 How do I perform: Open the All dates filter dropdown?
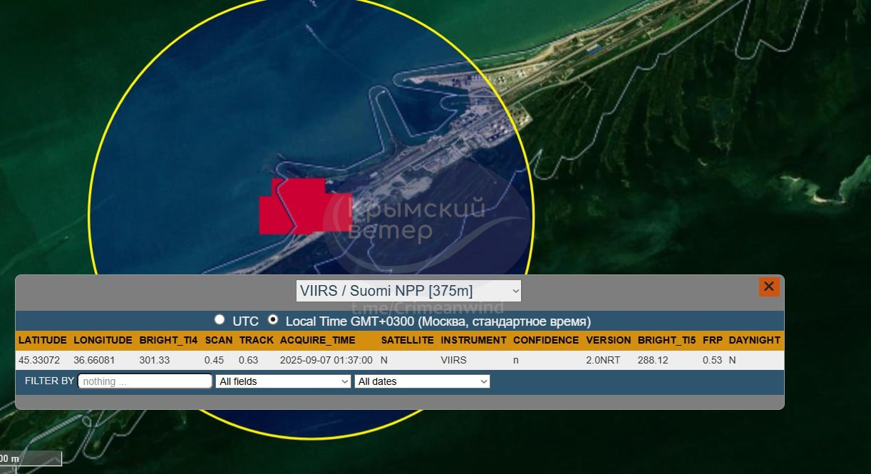tap(422, 381)
